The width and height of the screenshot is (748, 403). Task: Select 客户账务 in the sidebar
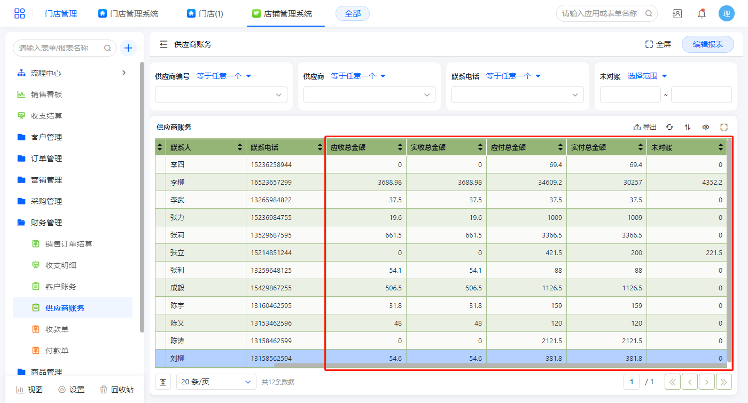click(61, 287)
